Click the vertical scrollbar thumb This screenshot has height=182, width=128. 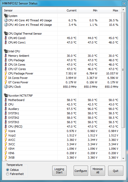[123, 70]
